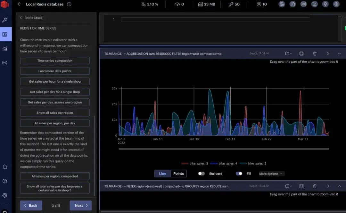Open the Pub/Sub broadcast icon in sidebar

click(4, 63)
